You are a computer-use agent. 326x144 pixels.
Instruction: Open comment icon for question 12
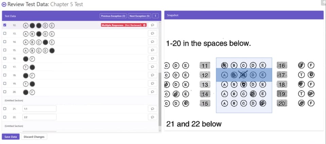pyautogui.click(x=152, y=25)
